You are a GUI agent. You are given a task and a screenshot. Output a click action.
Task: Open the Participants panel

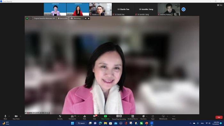(72, 117)
